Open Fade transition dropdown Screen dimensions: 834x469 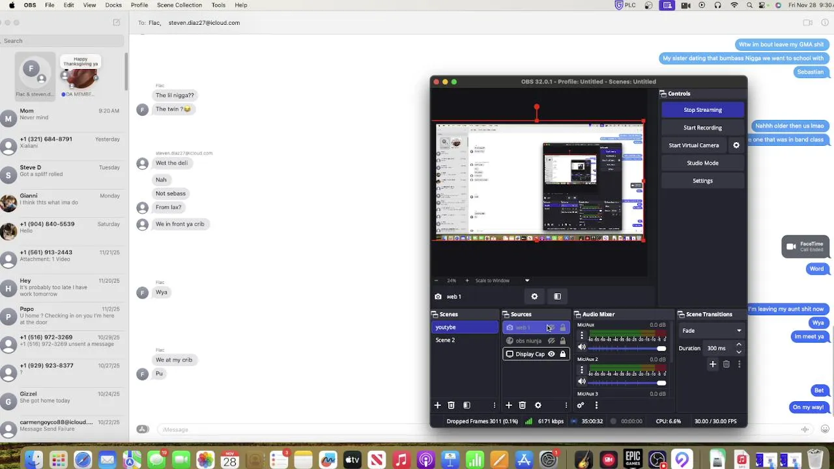click(x=712, y=330)
